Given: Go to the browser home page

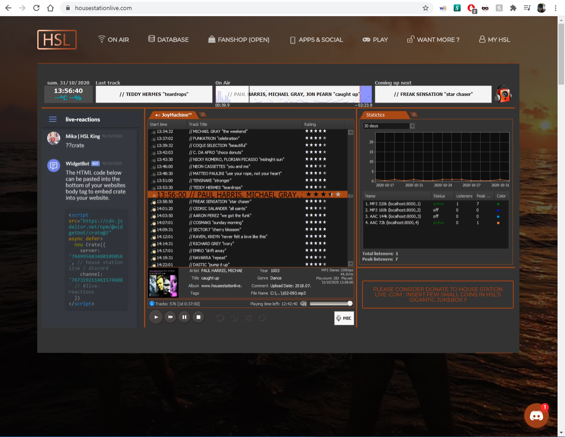Looking at the screenshot, I should click(x=50, y=8).
